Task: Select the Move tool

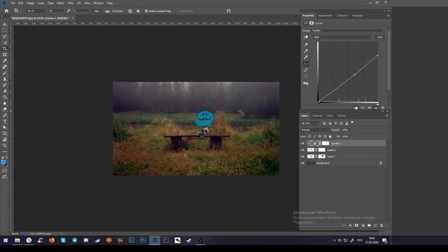Action: click(5, 24)
